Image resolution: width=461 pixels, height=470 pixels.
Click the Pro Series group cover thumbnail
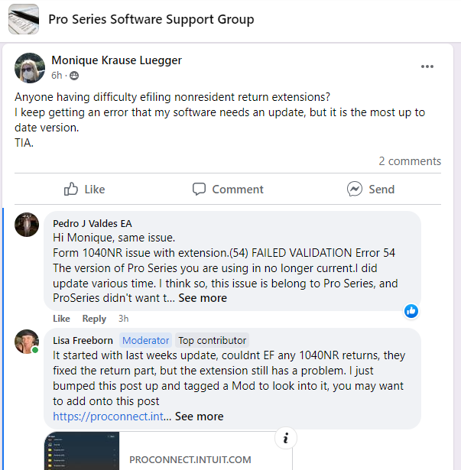(24, 19)
